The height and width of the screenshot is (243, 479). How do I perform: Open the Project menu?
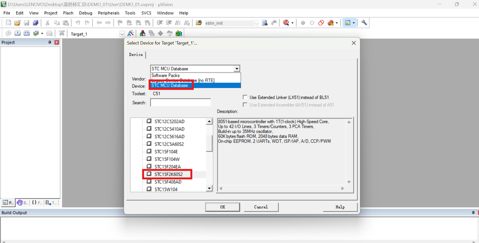pos(51,13)
